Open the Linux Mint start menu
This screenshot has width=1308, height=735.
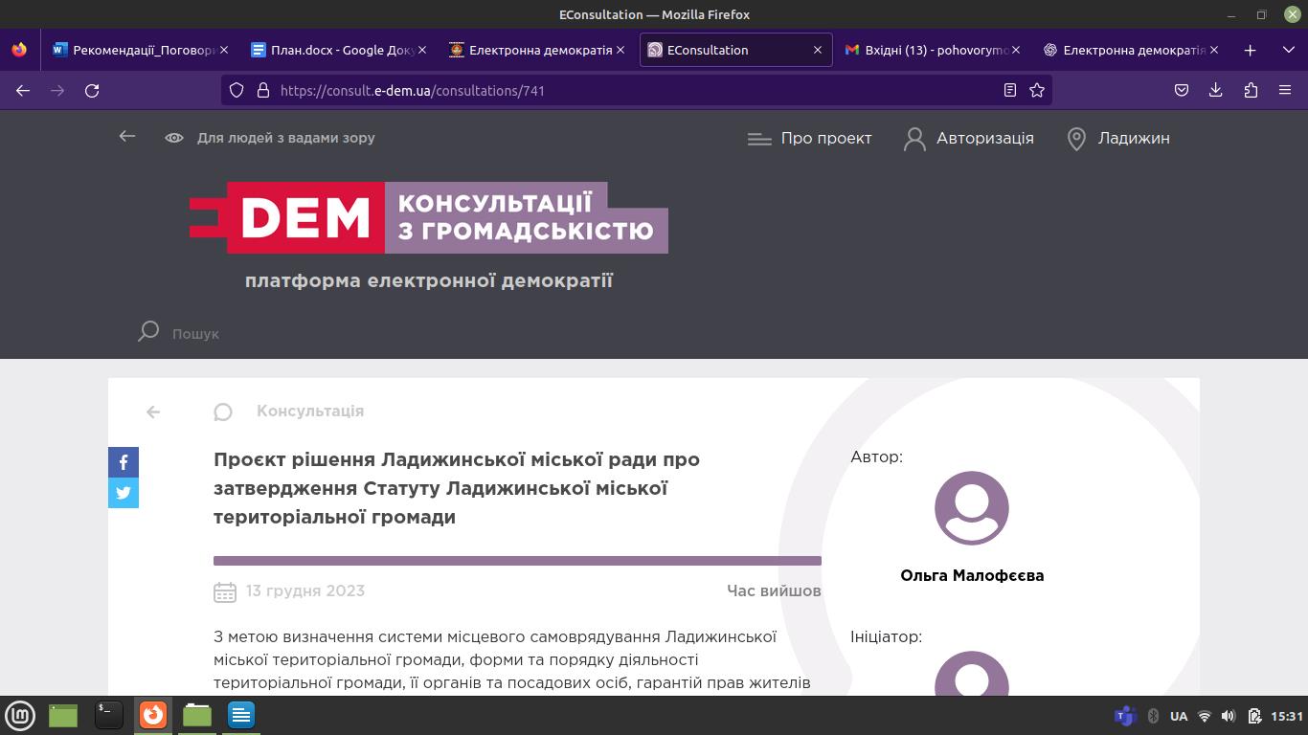(x=20, y=715)
